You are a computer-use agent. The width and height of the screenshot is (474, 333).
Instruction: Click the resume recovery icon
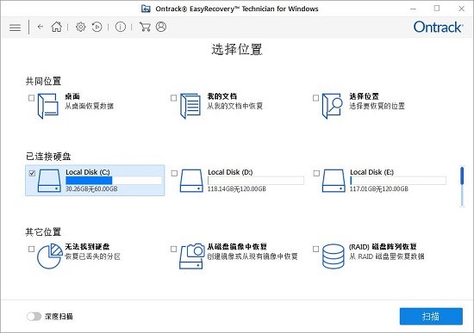(97, 27)
